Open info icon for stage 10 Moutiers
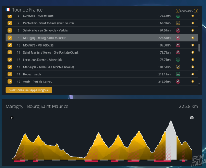This screenshot has height=168, width=206. (192, 45)
